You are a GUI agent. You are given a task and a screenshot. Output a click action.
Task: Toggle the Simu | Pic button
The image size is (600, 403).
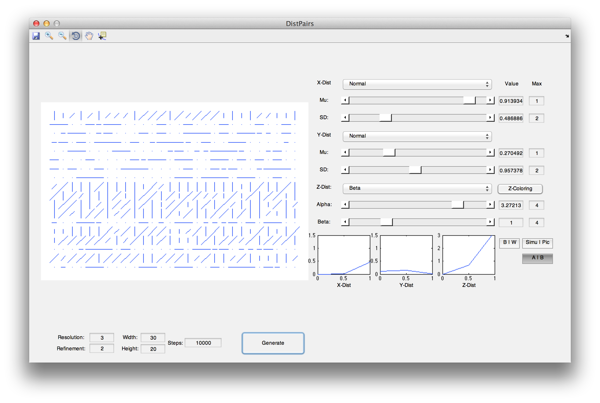537,243
